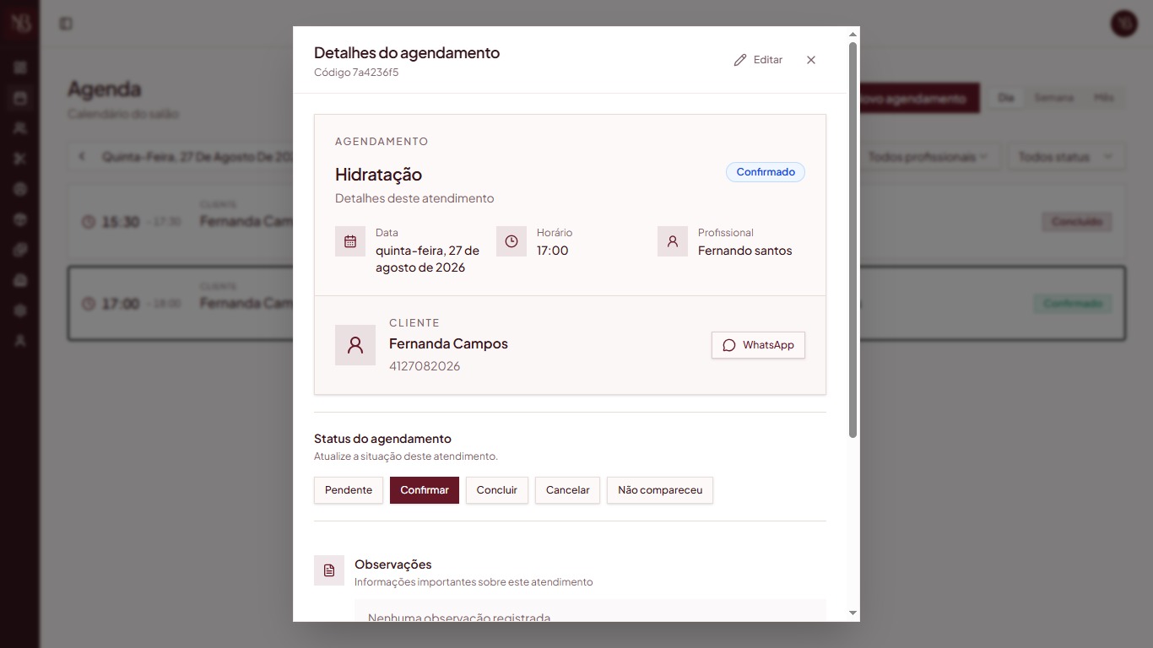Click the phone number 4127082026
This screenshot has width=1153, height=648.
point(425,366)
